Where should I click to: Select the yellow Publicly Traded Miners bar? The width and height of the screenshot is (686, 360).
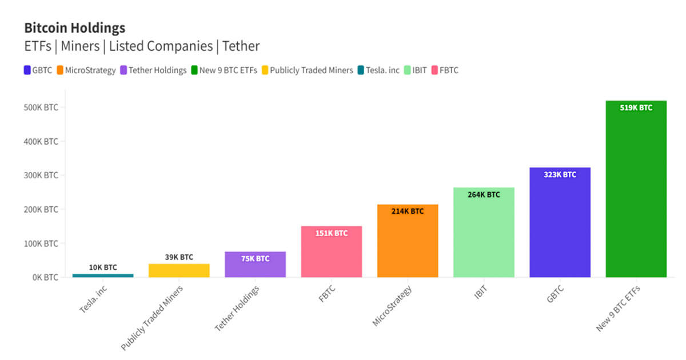coord(179,271)
